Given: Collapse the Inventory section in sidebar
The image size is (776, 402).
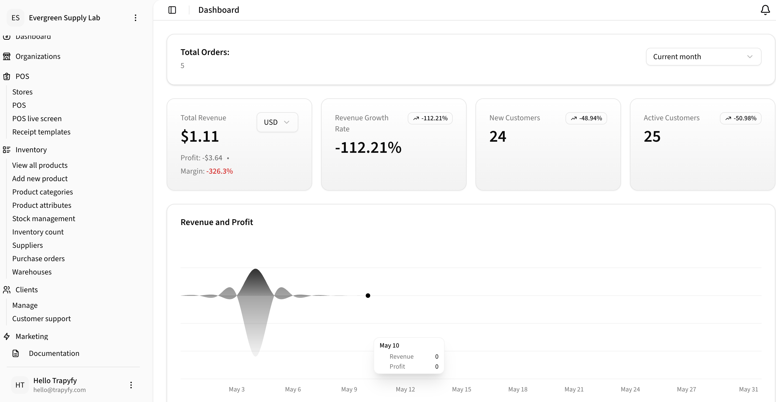Looking at the screenshot, I should (31, 150).
